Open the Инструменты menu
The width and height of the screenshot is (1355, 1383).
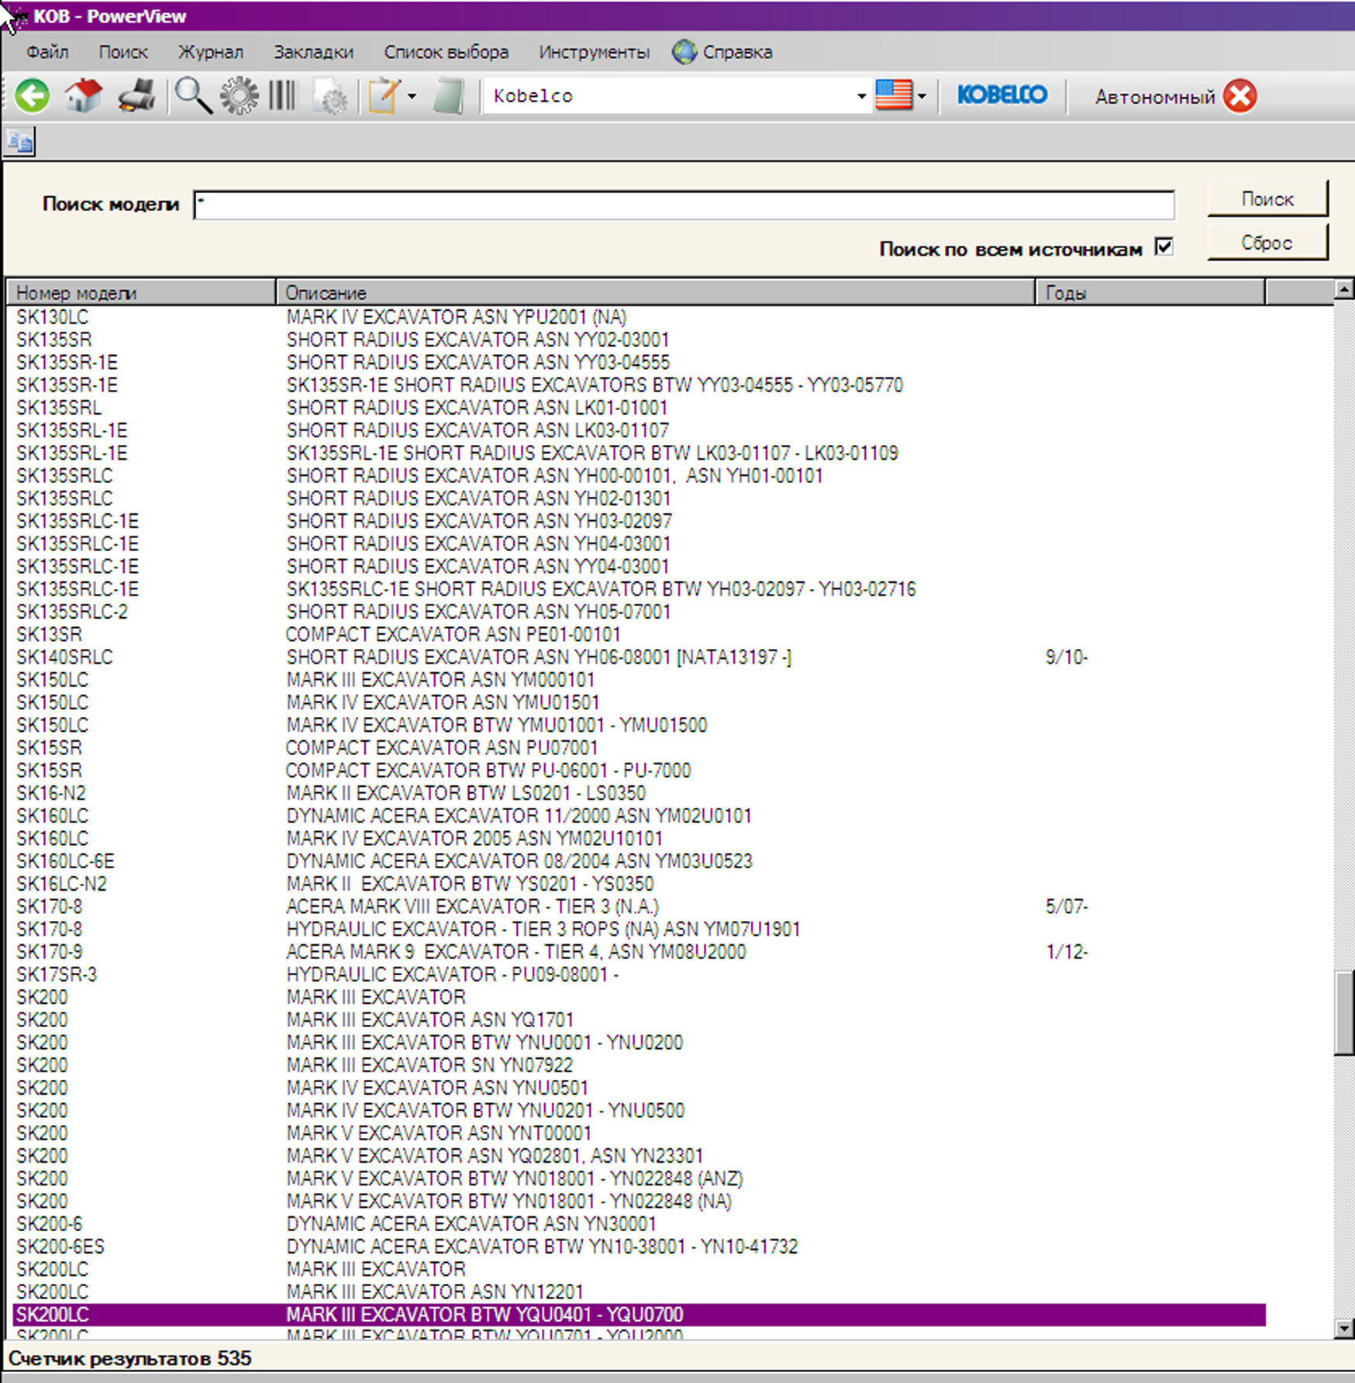click(594, 52)
